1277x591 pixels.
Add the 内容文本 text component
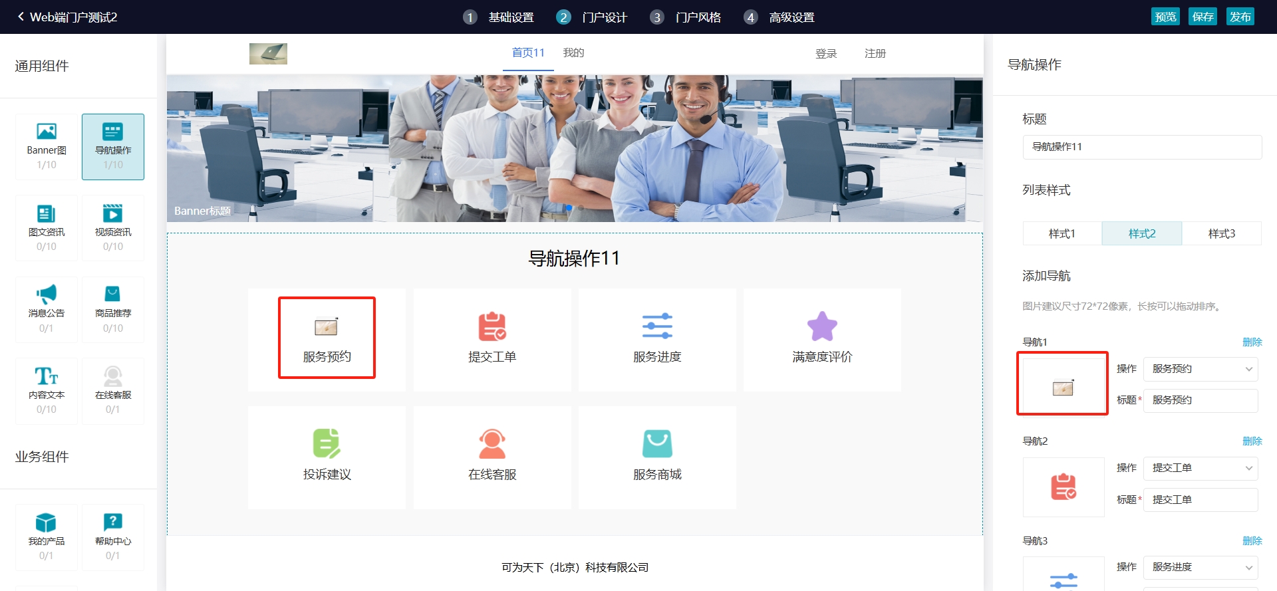(x=47, y=392)
